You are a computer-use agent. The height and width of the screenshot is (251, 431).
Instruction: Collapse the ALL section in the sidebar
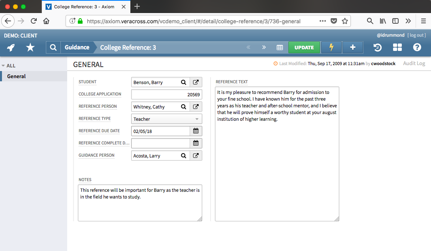pyautogui.click(x=4, y=66)
